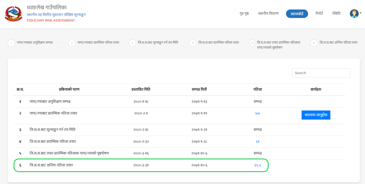
Task: Select step 4 circle in progress stepper
Action: [x=193, y=43]
